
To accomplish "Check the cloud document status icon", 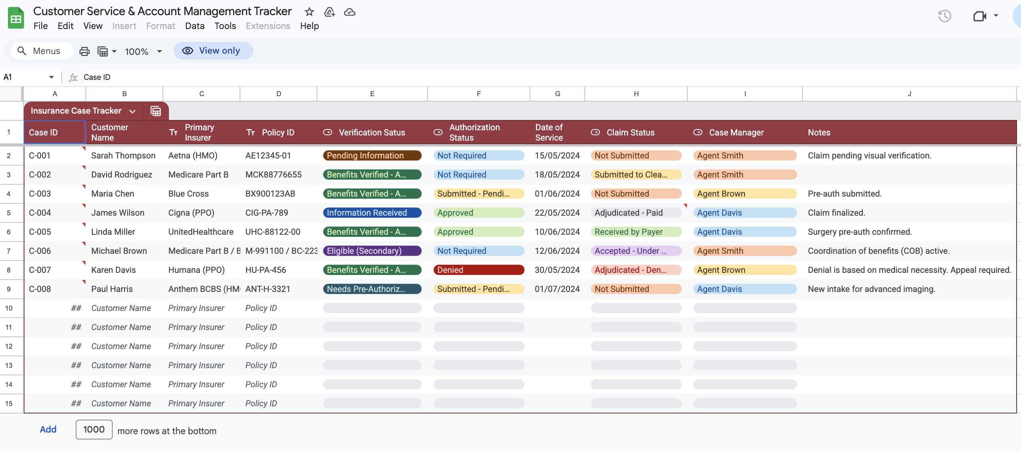I will tap(350, 12).
